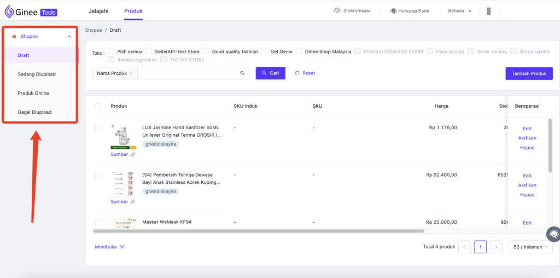Click the link icon beside Pembersih Telinga Sumber

(132, 202)
